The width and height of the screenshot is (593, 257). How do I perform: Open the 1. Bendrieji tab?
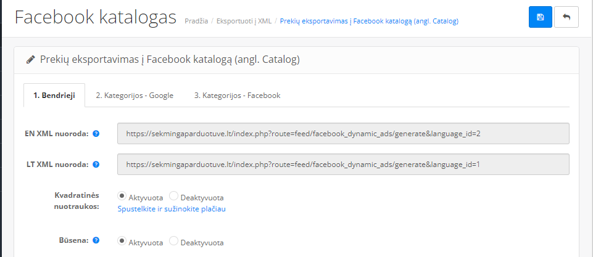pyautogui.click(x=54, y=96)
